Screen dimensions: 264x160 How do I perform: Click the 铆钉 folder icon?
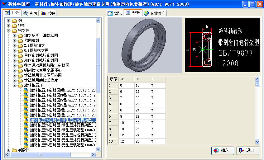tap(14, 26)
